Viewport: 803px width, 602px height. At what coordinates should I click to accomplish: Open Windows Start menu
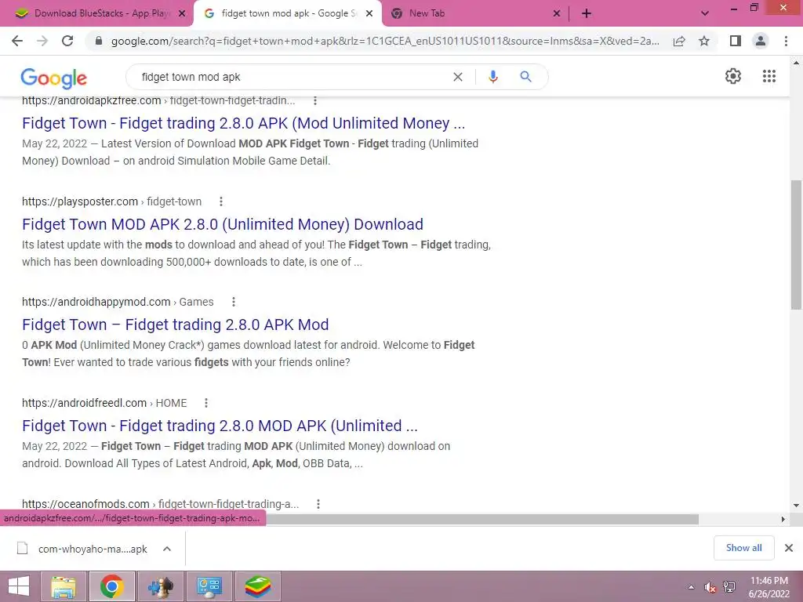[x=19, y=586]
